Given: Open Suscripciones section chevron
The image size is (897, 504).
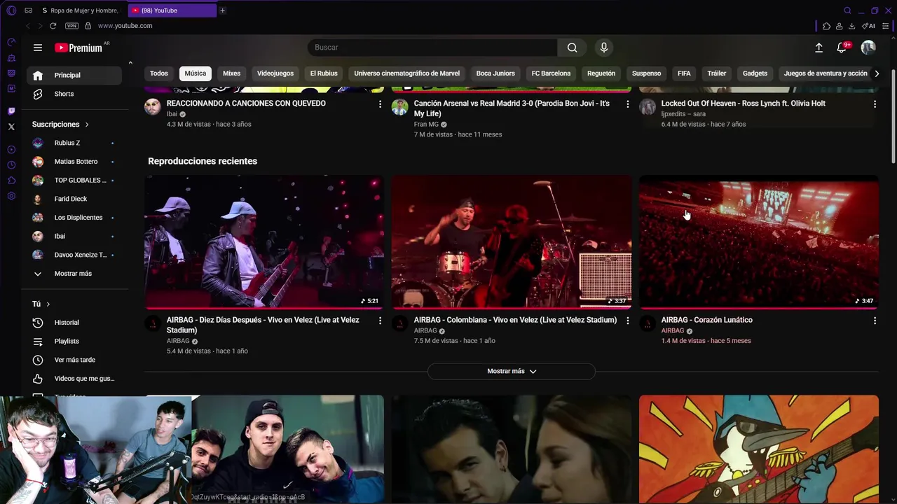Looking at the screenshot, I should (x=87, y=125).
